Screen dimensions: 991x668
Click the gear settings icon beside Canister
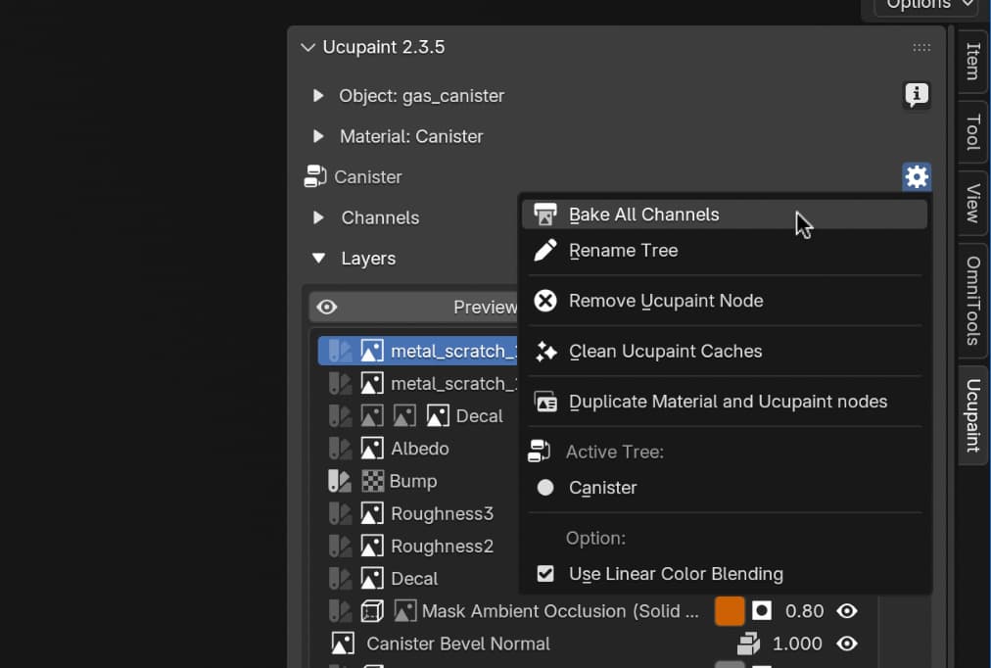coord(917,177)
